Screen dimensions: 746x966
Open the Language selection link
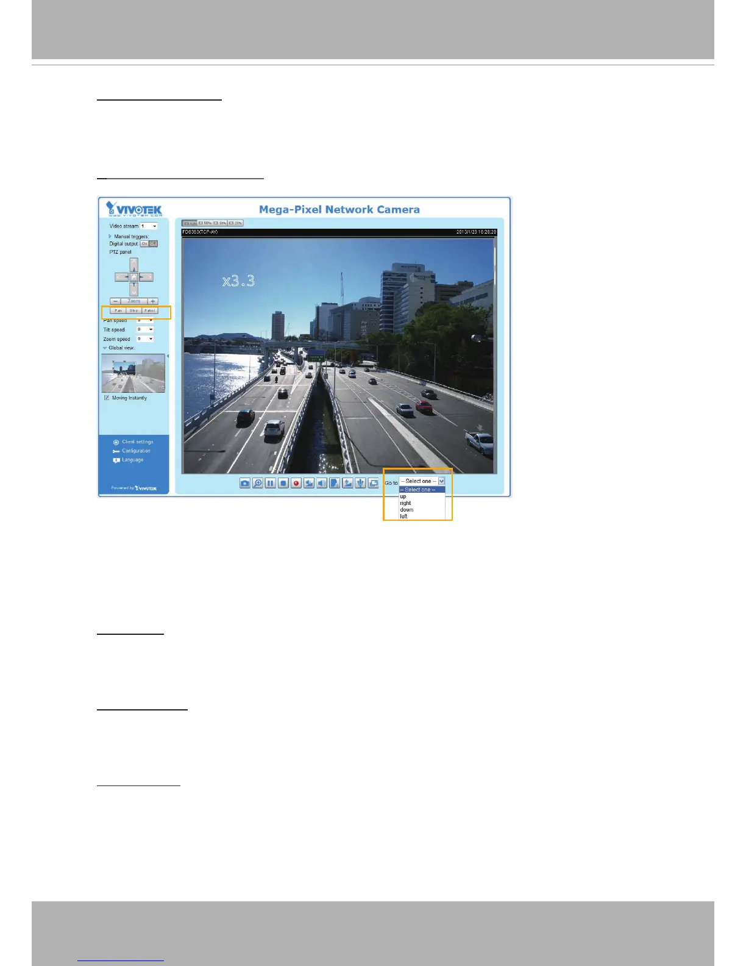pos(133,460)
